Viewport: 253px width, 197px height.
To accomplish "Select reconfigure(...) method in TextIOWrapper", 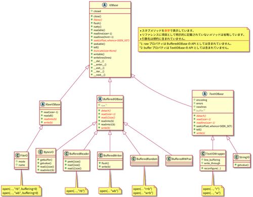I will click(212, 168).
